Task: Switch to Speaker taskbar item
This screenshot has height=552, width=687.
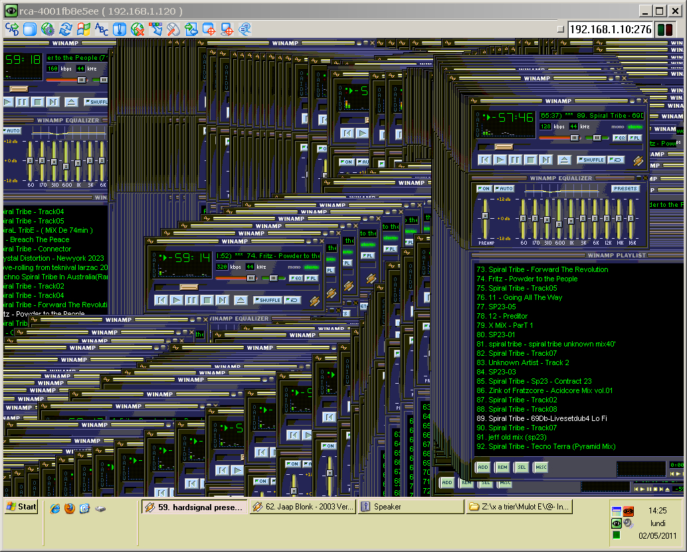Action: click(411, 507)
